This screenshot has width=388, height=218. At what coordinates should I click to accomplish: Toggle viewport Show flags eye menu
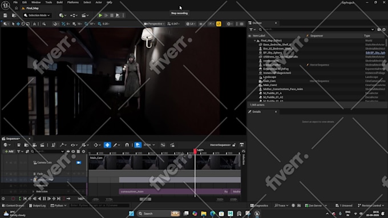pos(201,24)
